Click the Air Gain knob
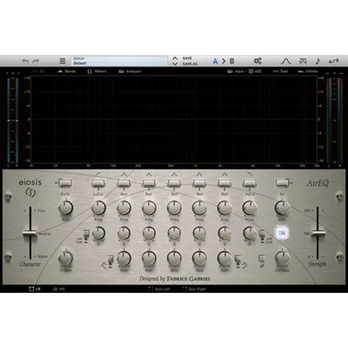Viewport: 348px width, 348px height. click(282, 208)
